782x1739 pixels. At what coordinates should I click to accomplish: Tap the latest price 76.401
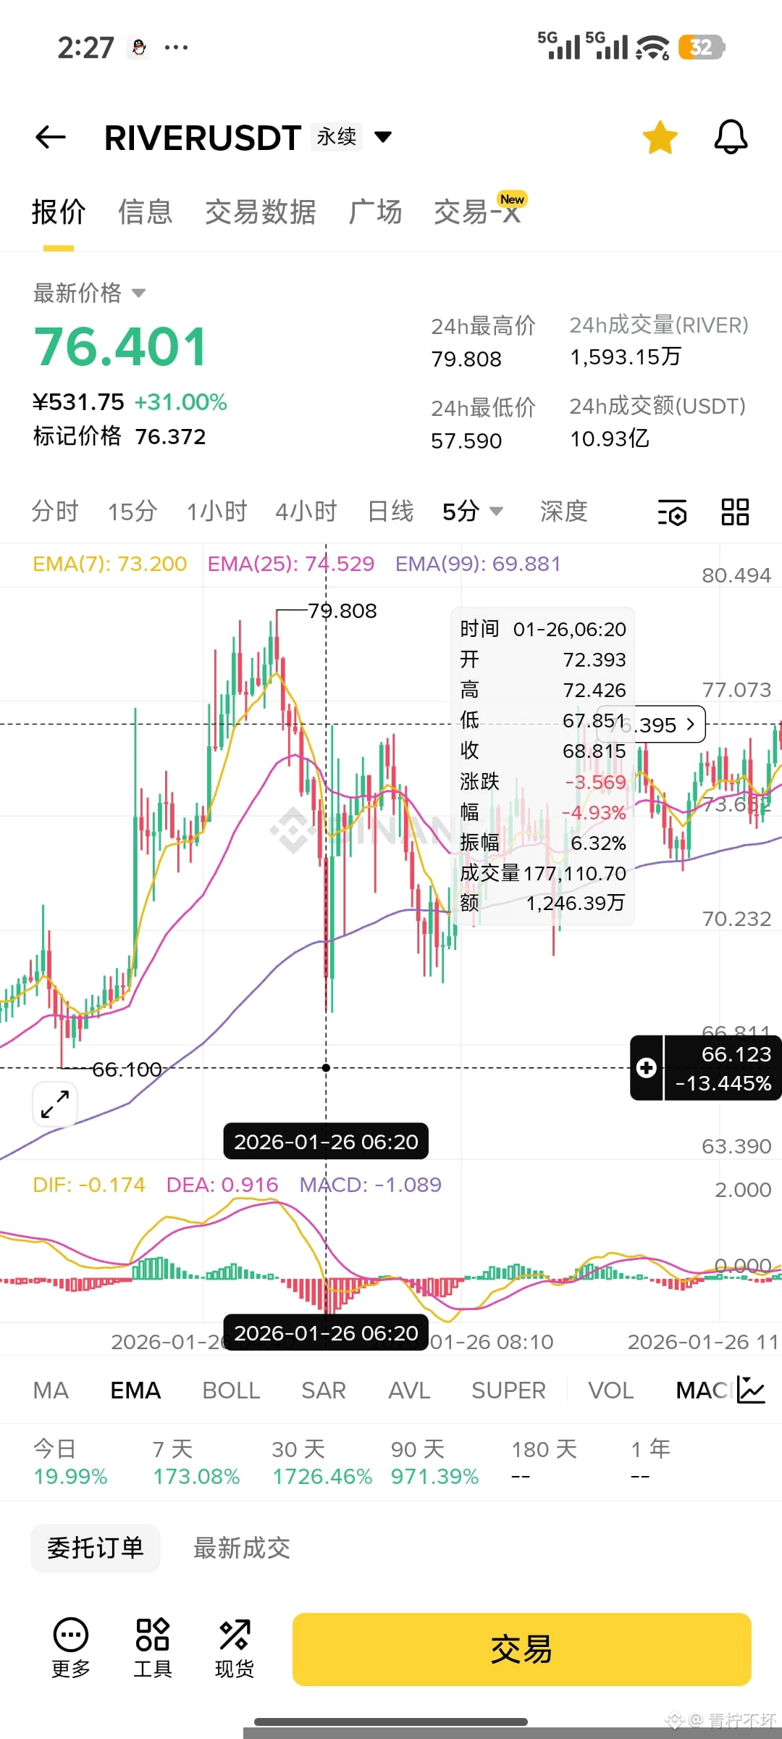[x=121, y=347]
